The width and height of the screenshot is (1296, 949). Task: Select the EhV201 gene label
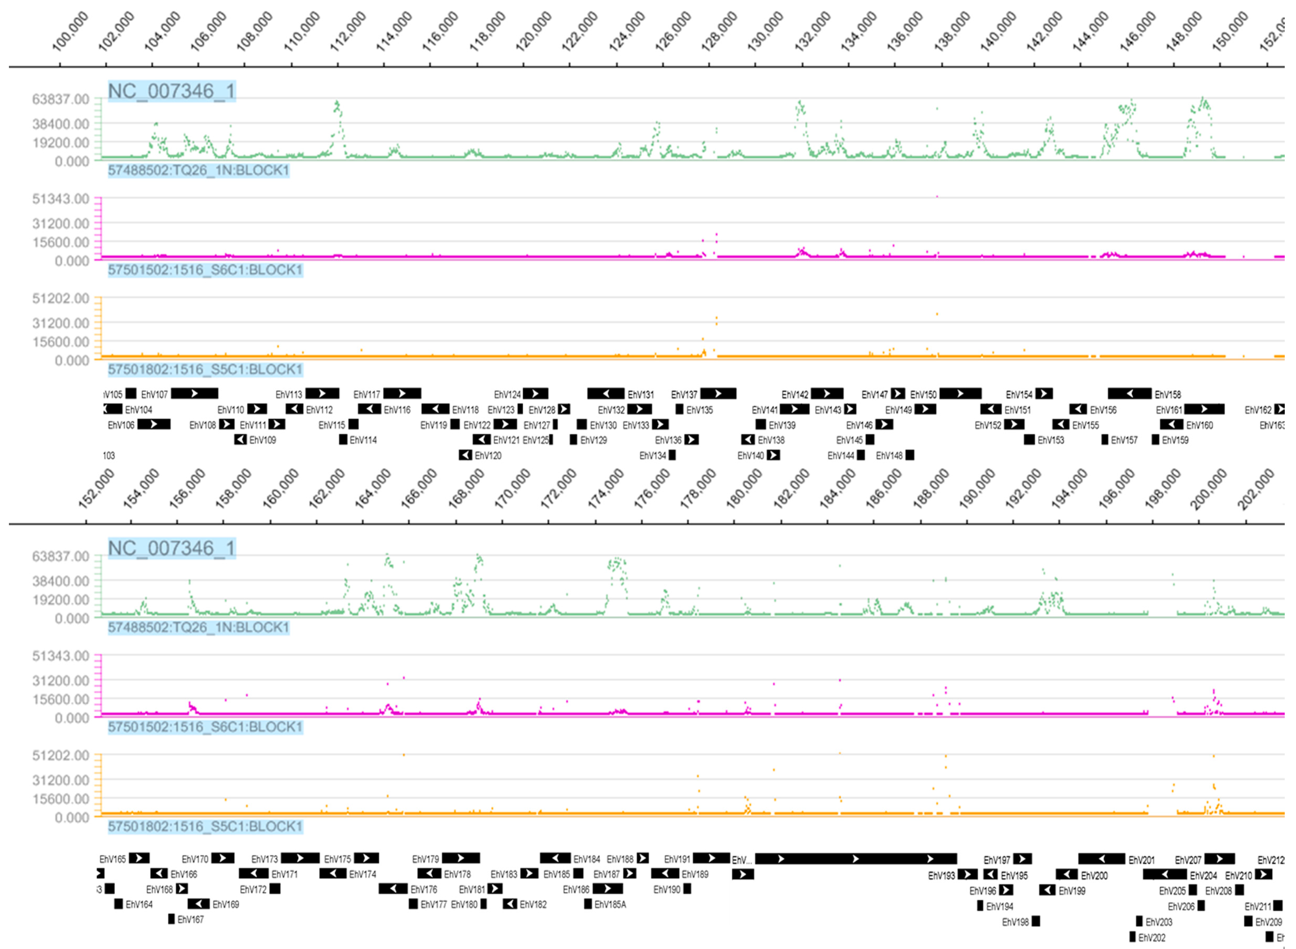pyautogui.click(x=1142, y=861)
